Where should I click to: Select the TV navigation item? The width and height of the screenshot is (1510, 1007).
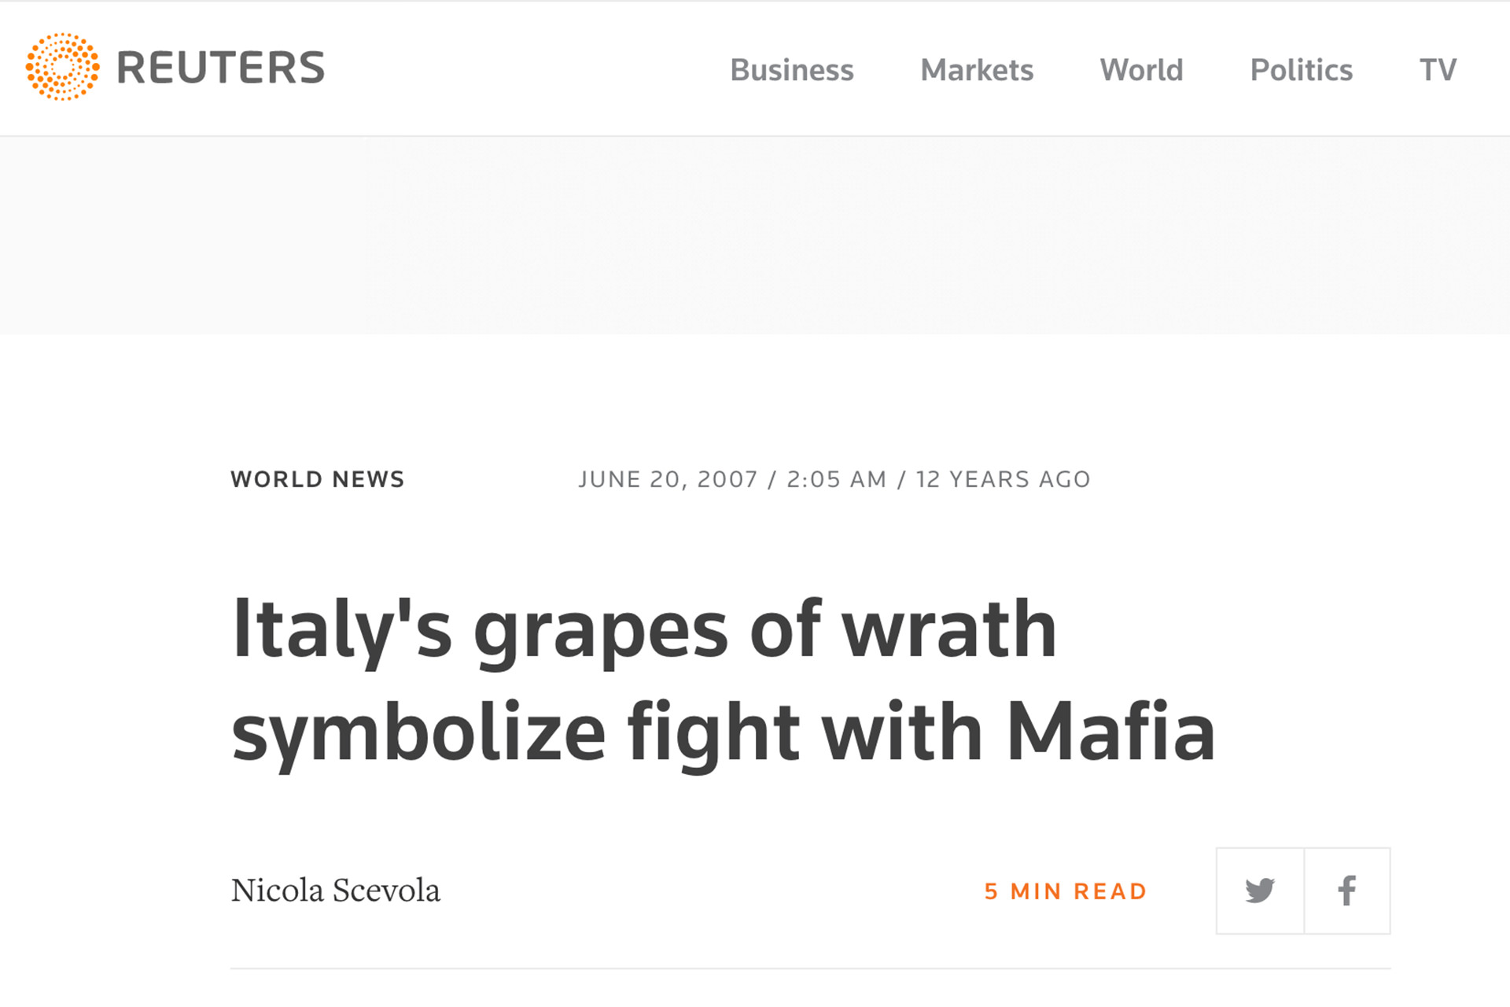(x=1438, y=70)
